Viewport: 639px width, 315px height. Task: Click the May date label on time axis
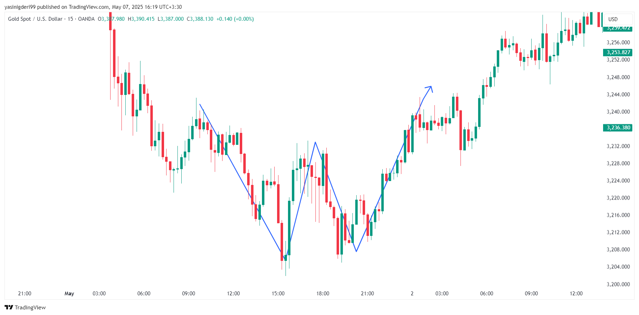pyautogui.click(x=69, y=294)
